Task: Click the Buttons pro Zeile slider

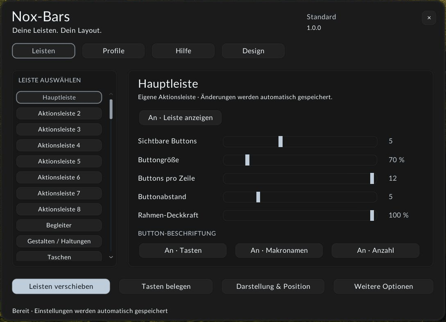Action: pos(300,178)
